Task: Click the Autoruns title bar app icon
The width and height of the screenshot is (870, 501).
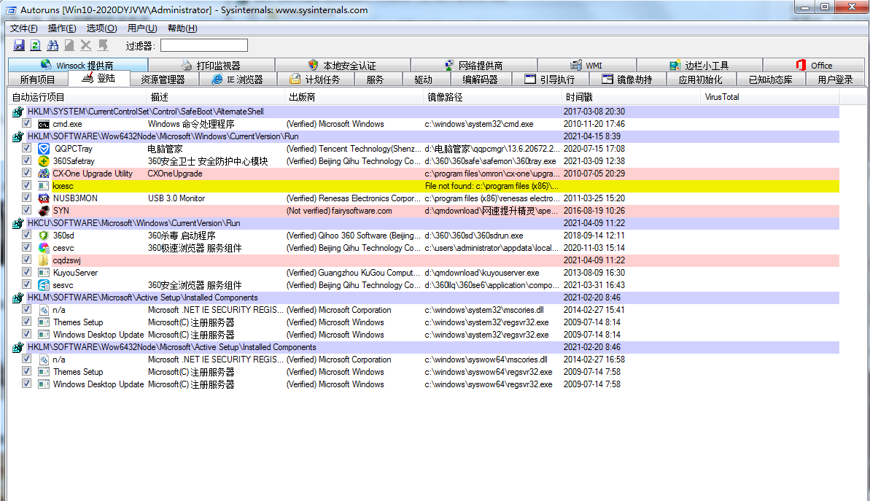Action: coord(11,10)
